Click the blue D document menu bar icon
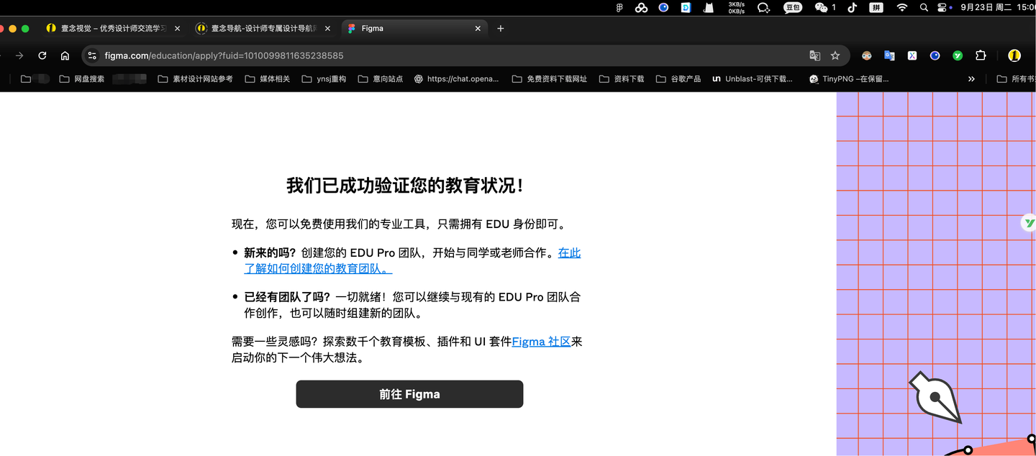 pos(686,7)
